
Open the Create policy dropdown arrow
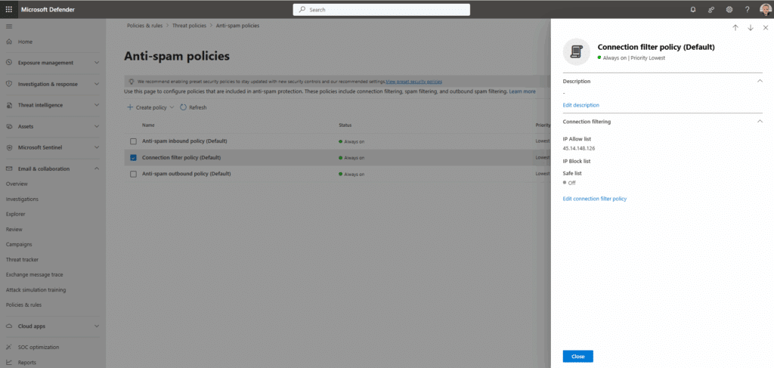coord(172,107)
